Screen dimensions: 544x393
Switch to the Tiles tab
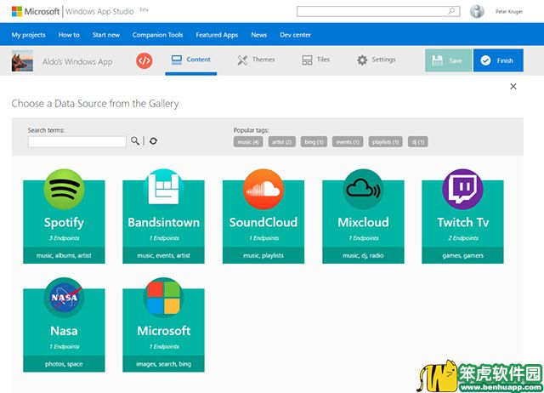coord(315,60)
